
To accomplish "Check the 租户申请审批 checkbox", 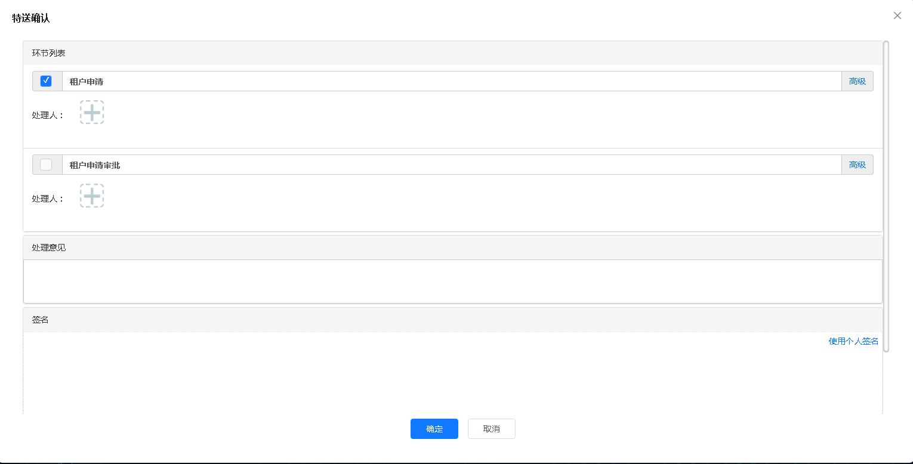I will tap(46, 165).
